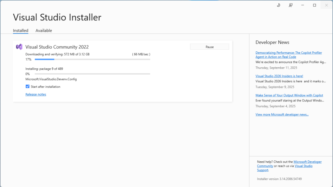
Task: Click Downloading and verifying status text
Action: pos(57,54)
